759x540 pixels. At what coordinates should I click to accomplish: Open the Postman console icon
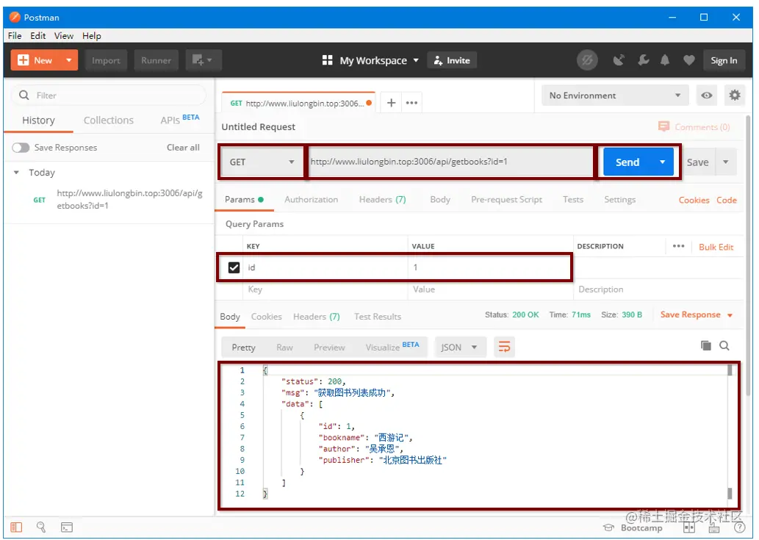click(67, 527)
